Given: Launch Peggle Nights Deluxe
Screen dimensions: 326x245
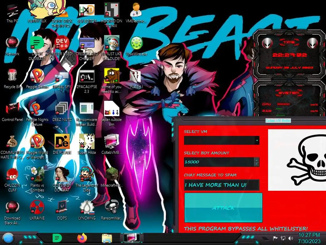Looking at the screenshot, I should [x=37, y=114].
